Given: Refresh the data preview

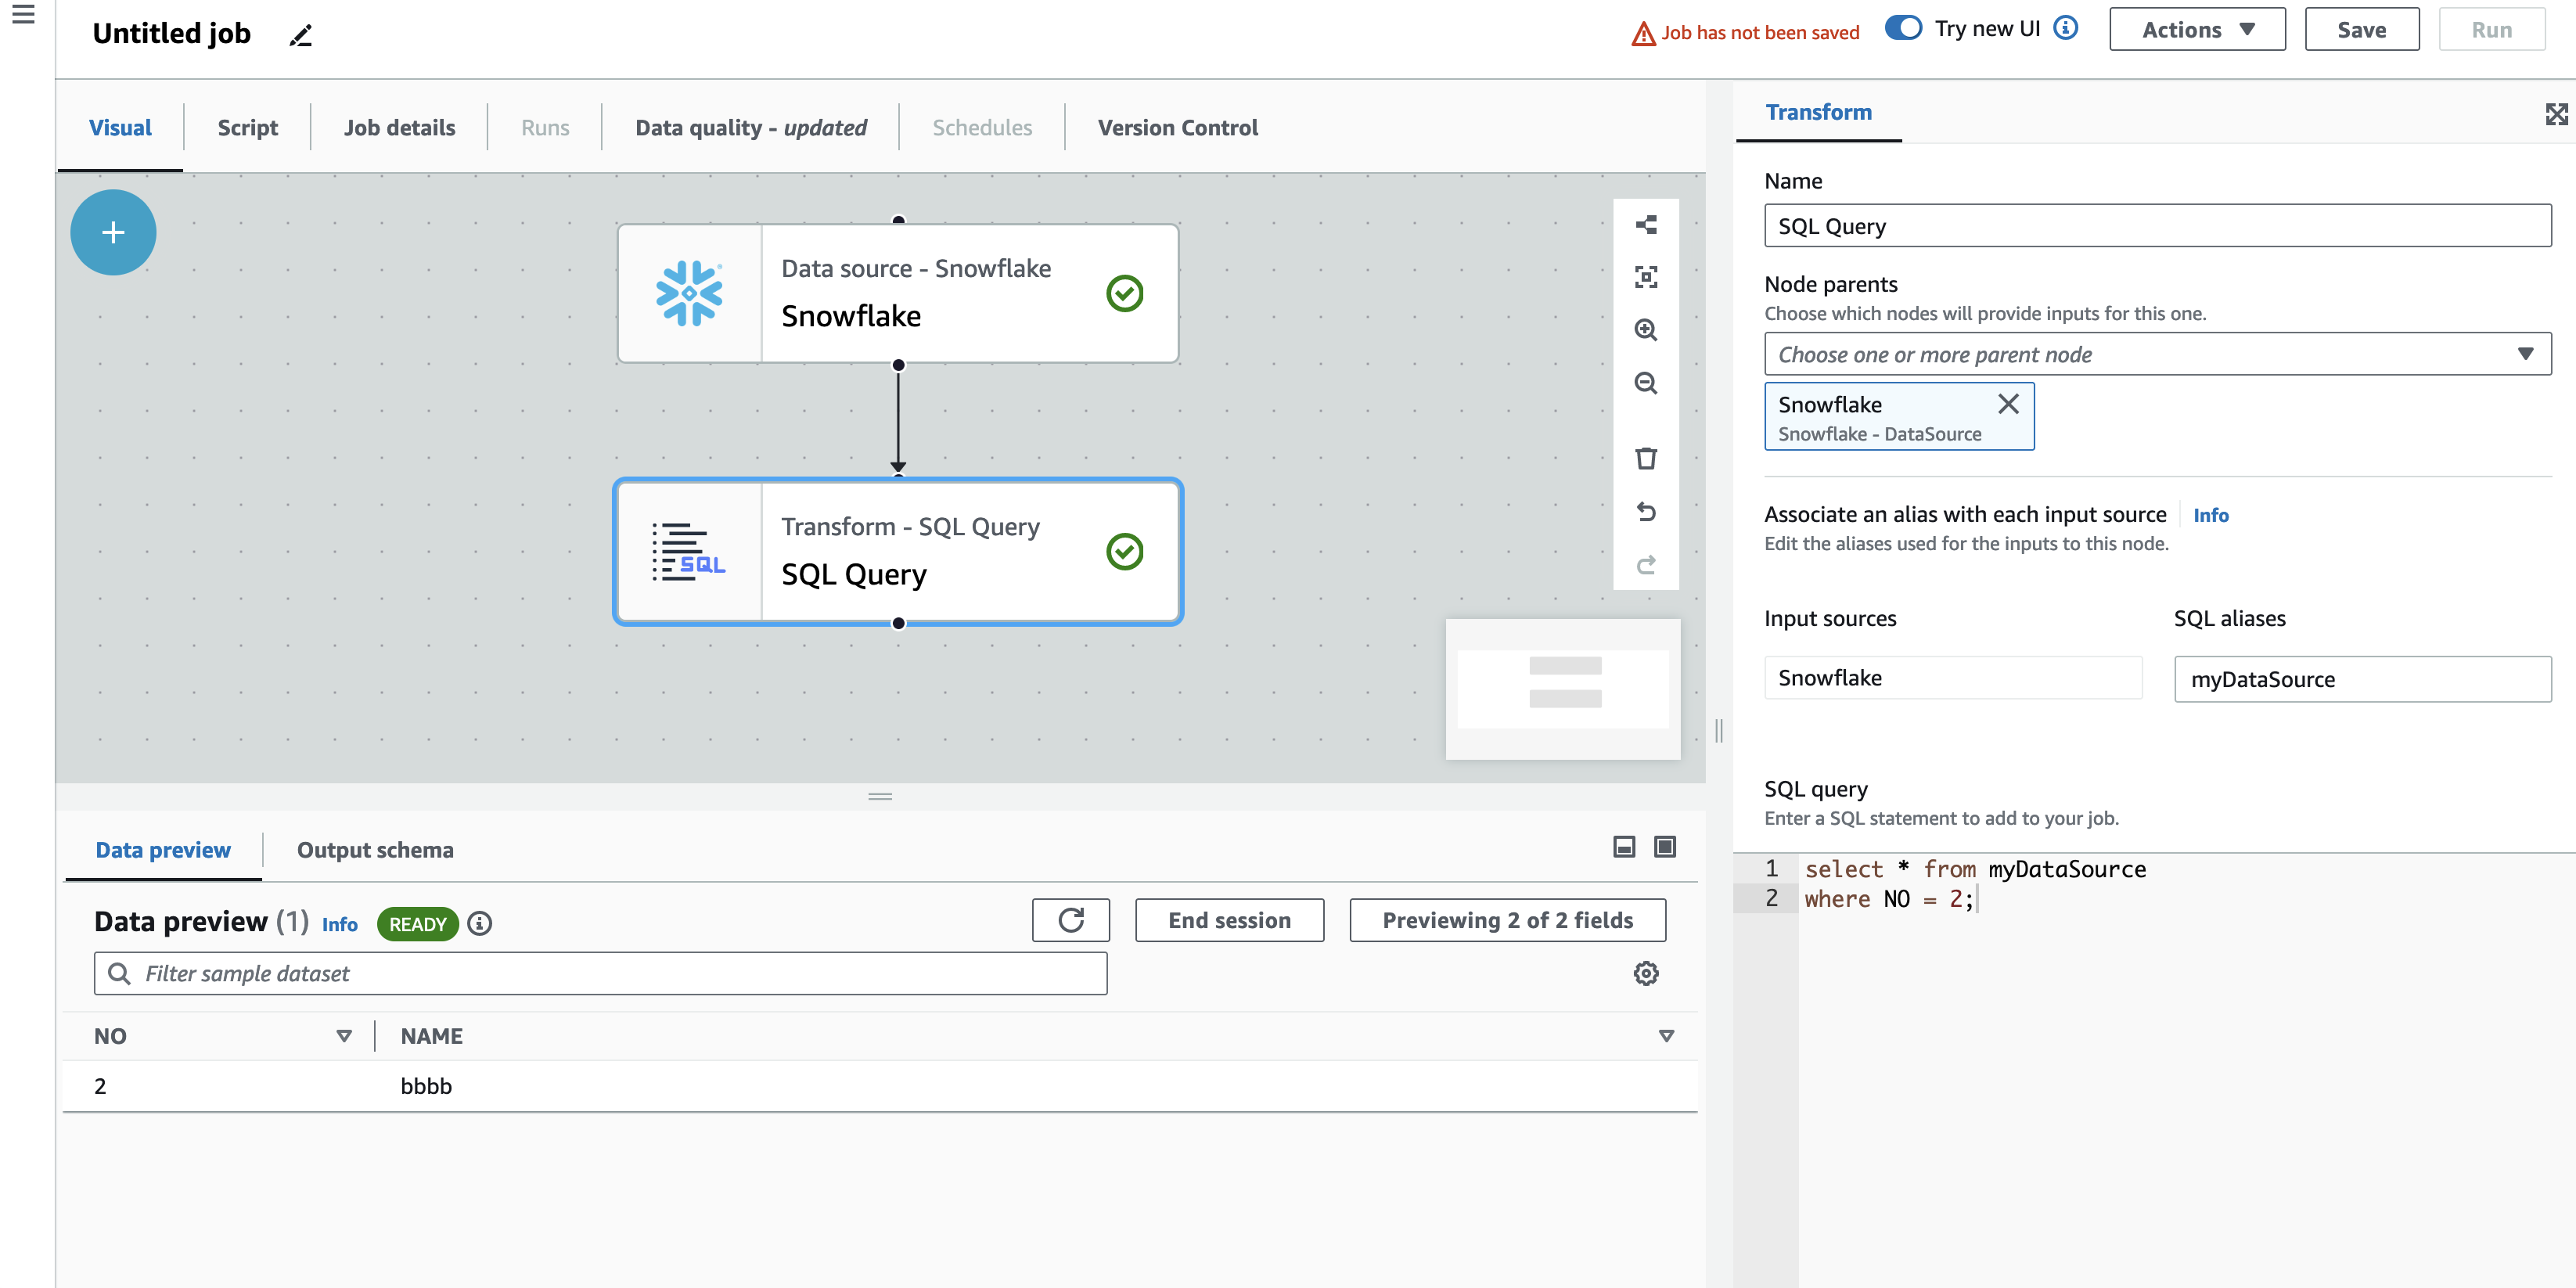Looking at the screenshot, I should point(1071,919).
